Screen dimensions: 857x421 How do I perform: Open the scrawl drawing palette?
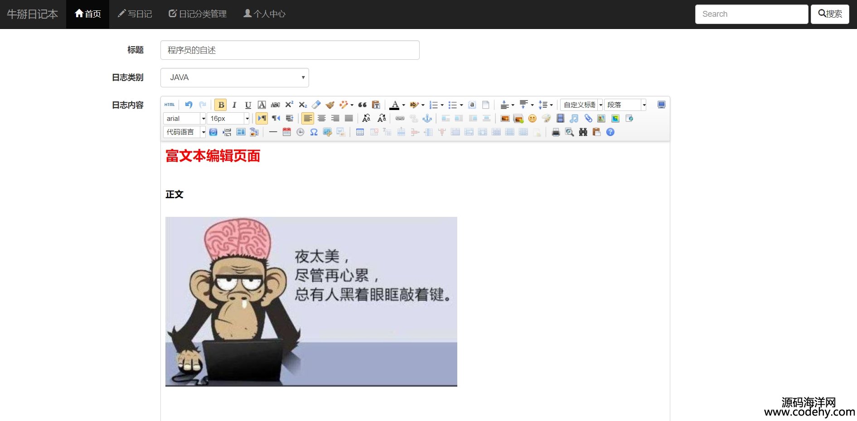tap(546, 119)
